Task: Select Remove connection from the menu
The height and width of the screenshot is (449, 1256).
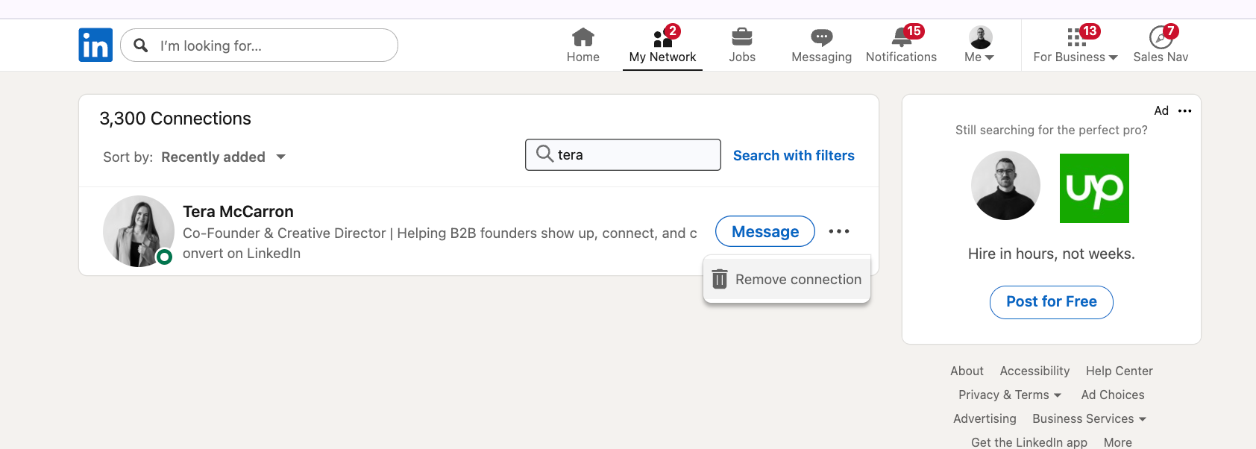Action: 787,280
